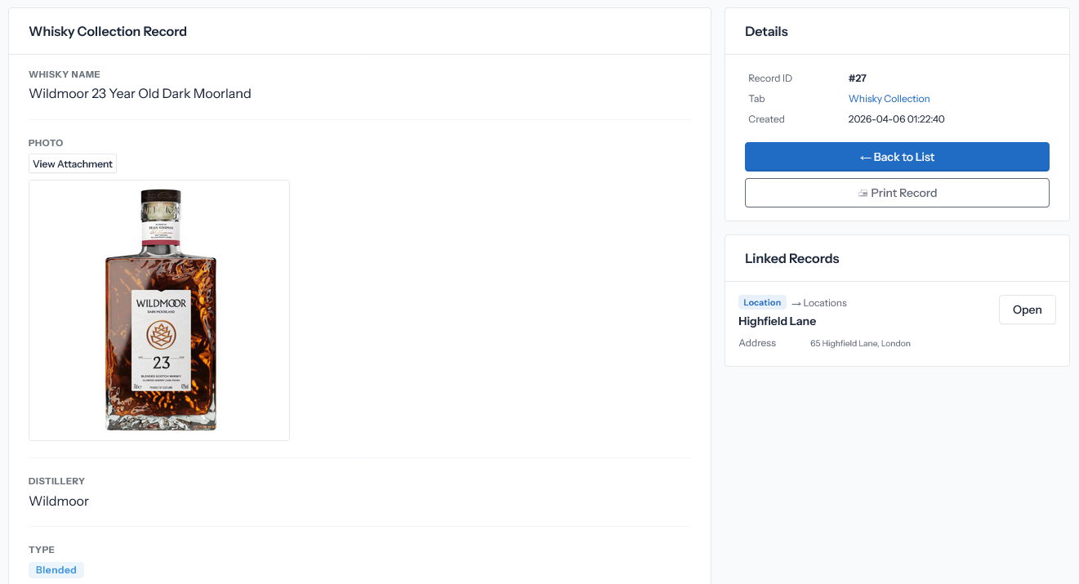Click the Linked Records panel heading
The width and height of the screenshot is (1079, 584).
[791, 259]
